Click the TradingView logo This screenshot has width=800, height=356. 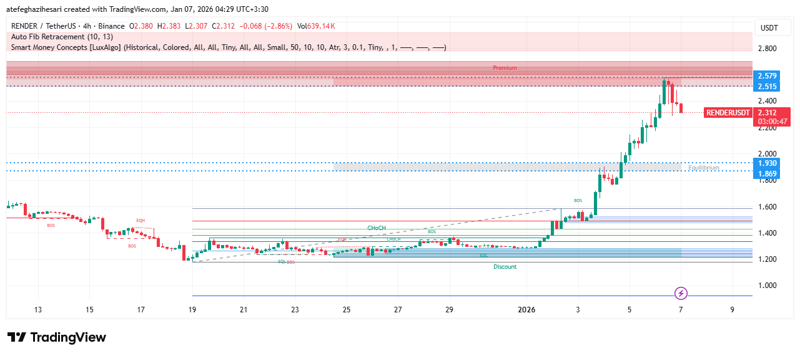click(57, 337)
